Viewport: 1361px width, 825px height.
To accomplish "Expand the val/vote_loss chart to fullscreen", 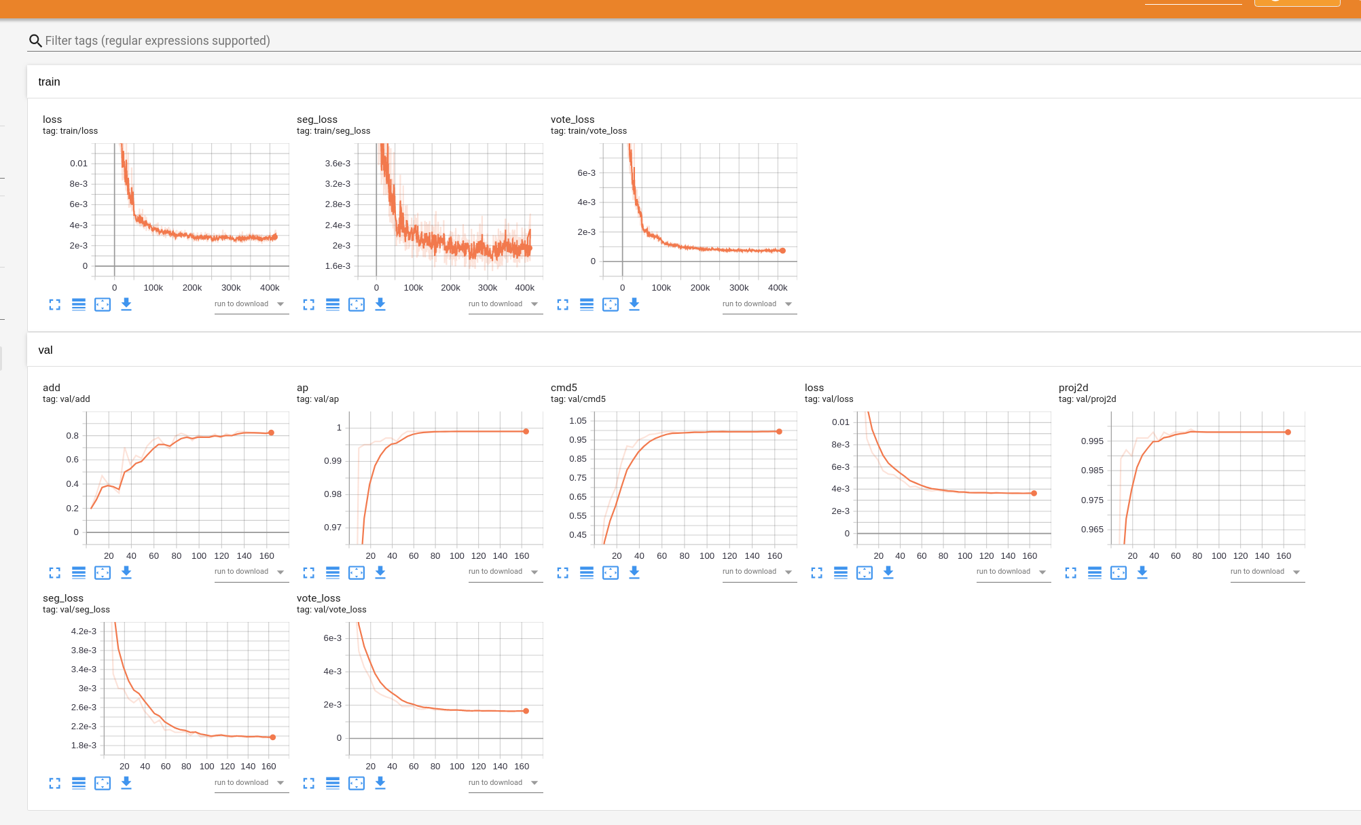I will tap(308, 783).
